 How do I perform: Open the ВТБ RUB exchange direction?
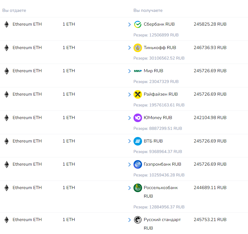coord(153,141)
